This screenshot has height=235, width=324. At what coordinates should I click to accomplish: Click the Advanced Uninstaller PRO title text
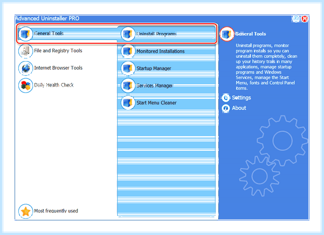48,18
